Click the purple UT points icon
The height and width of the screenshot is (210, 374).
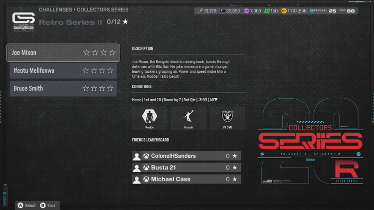pos(246,10)
